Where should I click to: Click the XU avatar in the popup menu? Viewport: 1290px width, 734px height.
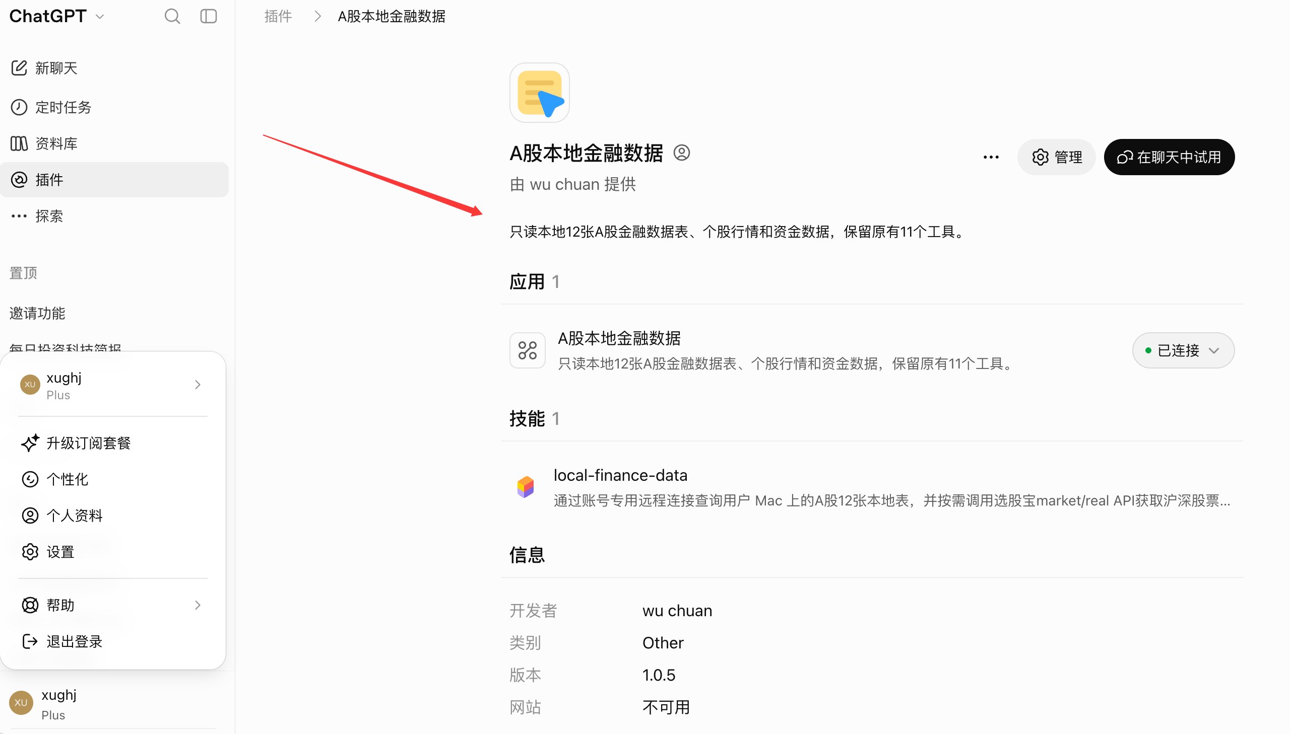point(30,385)
